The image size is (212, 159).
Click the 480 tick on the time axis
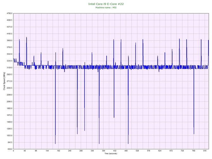pyautogui.click(x=126, y=151)
